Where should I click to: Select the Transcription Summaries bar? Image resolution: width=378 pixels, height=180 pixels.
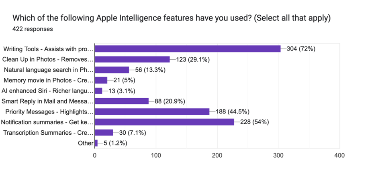[104, 132]
